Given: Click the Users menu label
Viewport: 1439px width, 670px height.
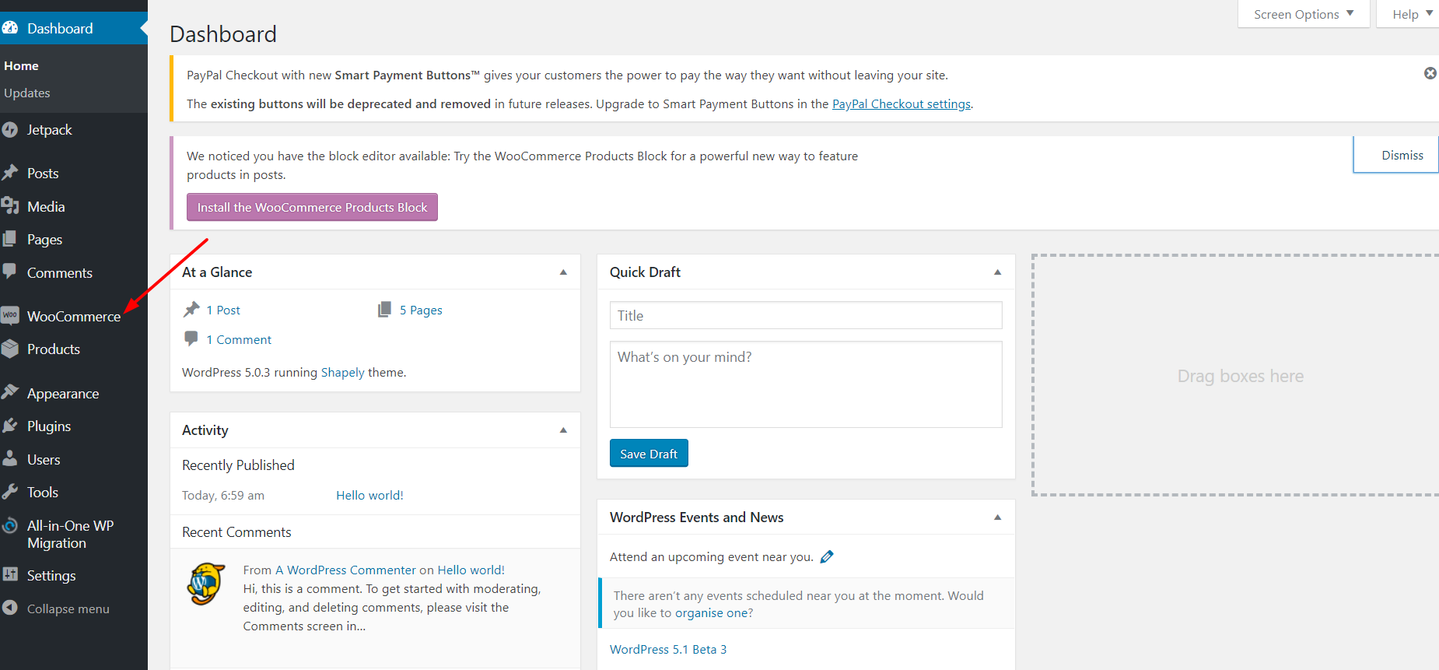Looking at the screenshot, I should point(44,460).
